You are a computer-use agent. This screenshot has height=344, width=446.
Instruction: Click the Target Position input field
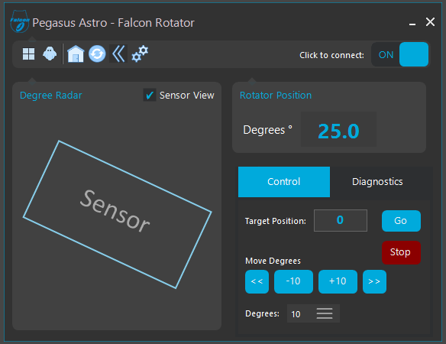click(x=341, y=220)
